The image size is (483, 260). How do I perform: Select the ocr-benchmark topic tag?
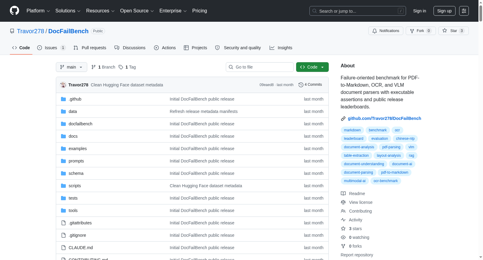pos(385,181)
